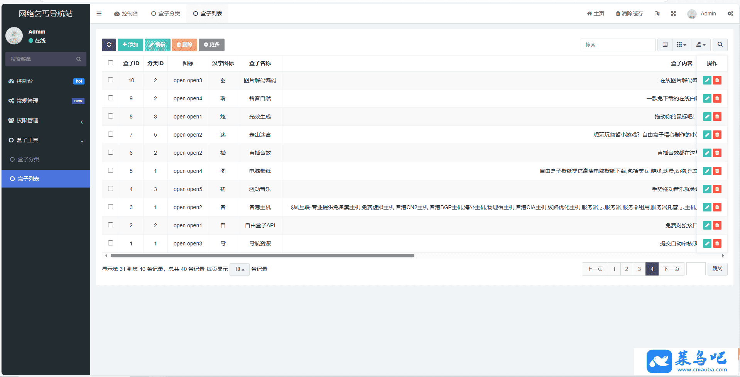Expand the 权限管理 sidebar menu
The width and height of the screenshot is (740, 377).
pyautogui.click(x=46, y=120)
